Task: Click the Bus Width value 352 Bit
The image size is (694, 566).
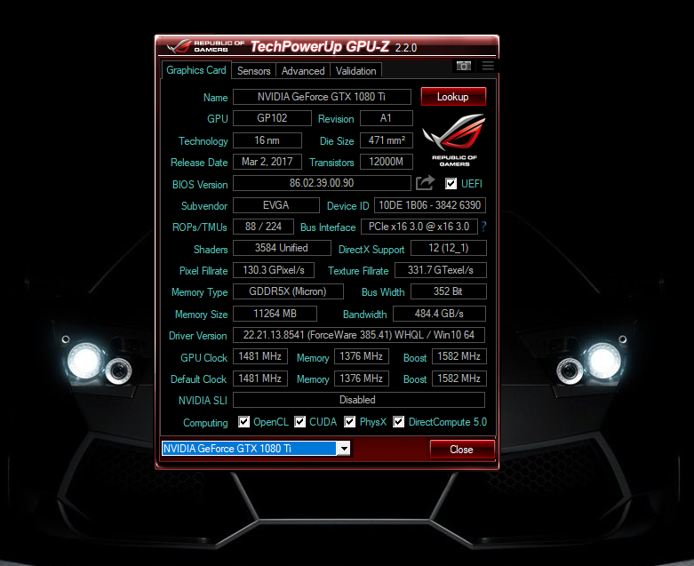Action: pyautogui.click(x=449, y=291)
